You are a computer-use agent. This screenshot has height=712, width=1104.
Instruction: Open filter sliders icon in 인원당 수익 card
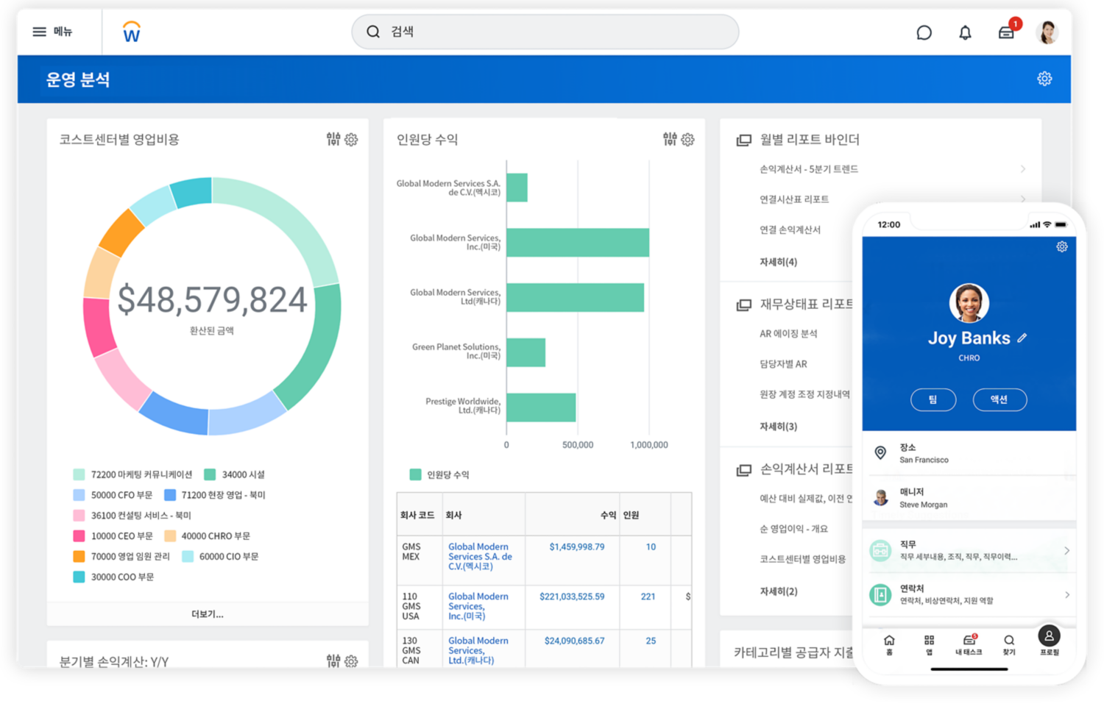click(670, 139)
